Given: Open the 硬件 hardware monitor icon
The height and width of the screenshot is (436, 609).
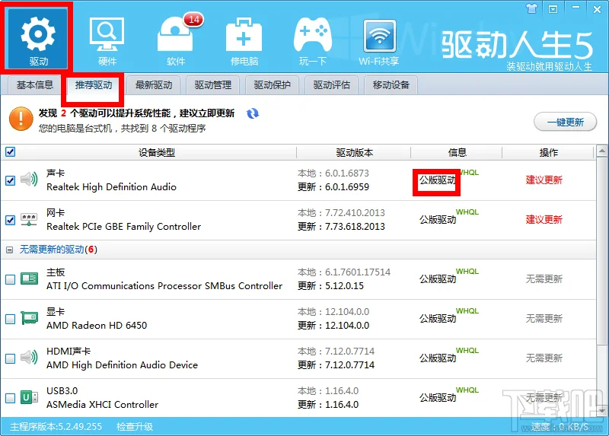Looking at the screenshot, I should (x=107, y=37).
